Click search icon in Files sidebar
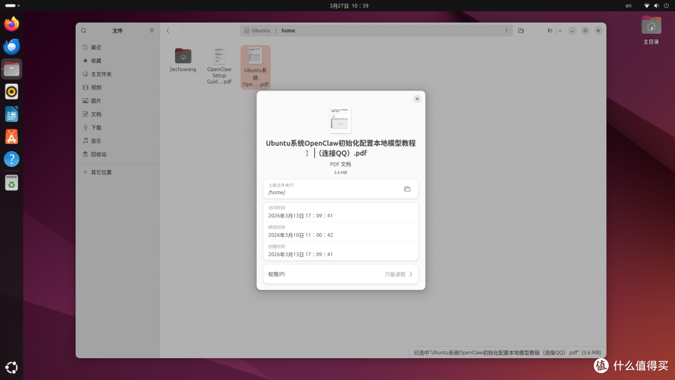675x380 pixels. 84,31
